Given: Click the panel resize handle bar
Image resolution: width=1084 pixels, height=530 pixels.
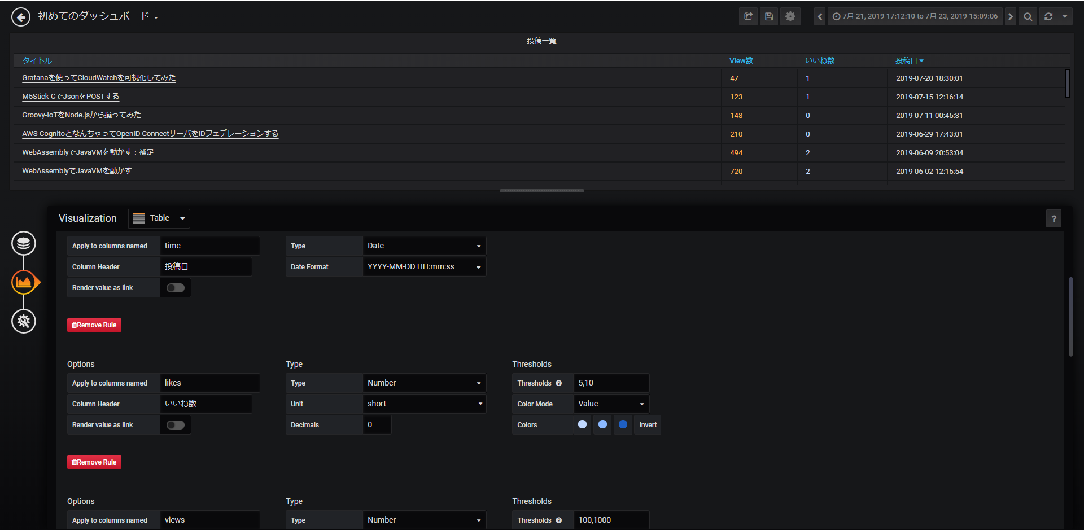Looking at the screenshot, I should coord(542,191).
